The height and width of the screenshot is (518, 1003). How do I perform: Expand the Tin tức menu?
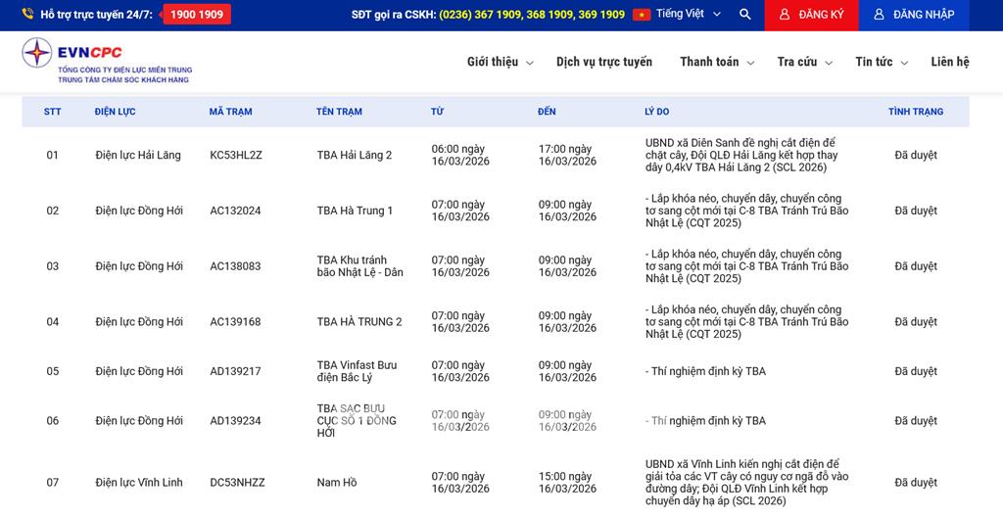[881, 62]
